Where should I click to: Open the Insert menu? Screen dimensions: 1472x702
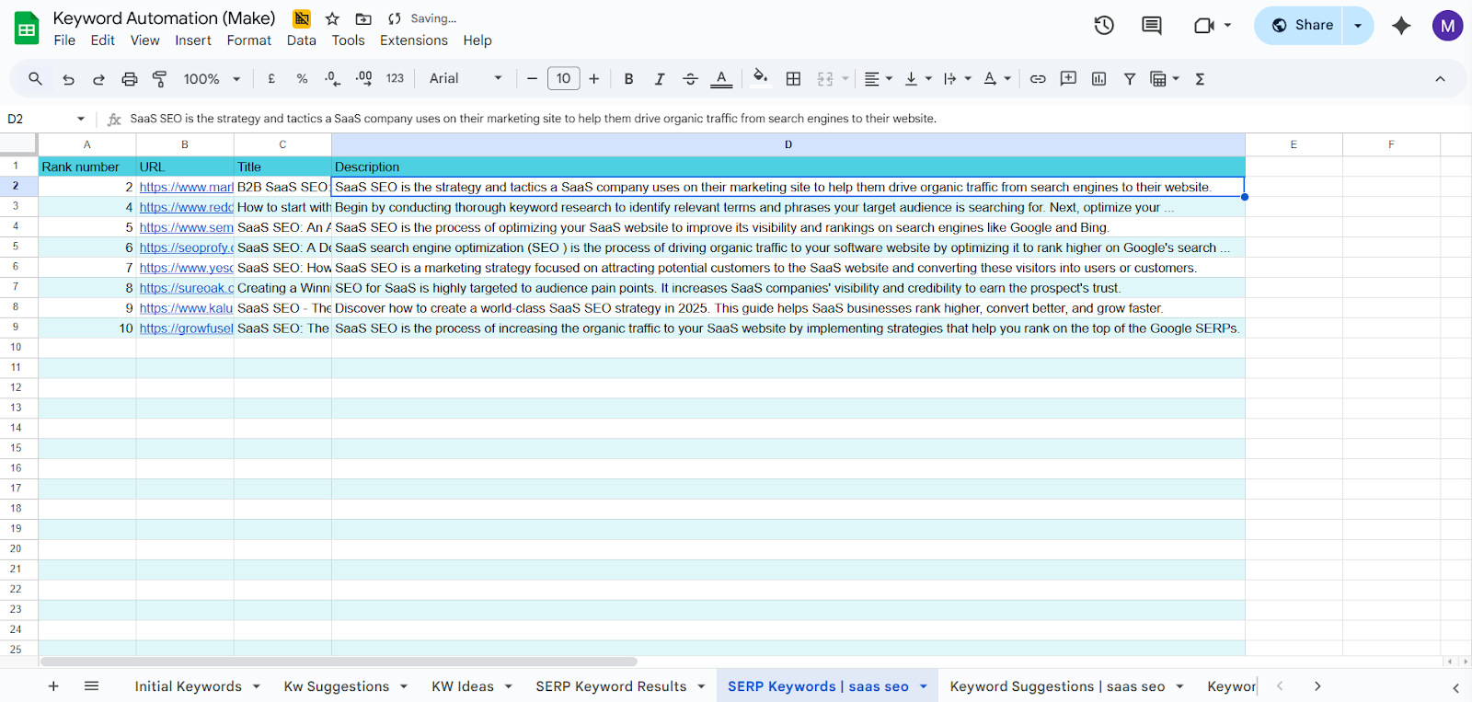click(x=193, y=40)
